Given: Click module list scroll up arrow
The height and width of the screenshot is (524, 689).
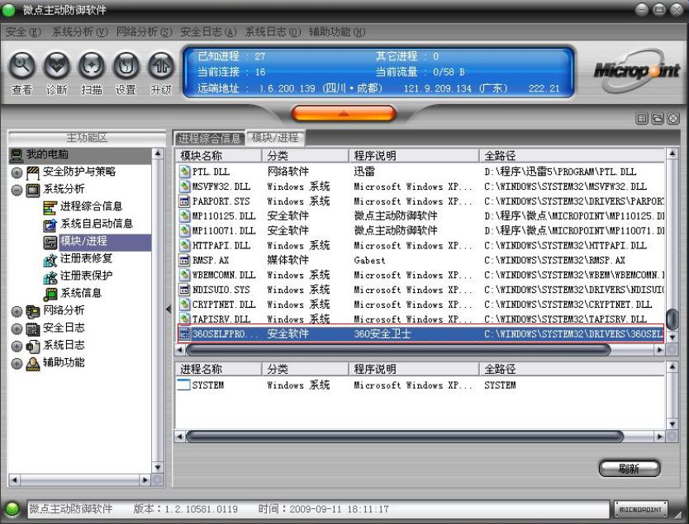Looking at the screenshot, I should [672, 154].
